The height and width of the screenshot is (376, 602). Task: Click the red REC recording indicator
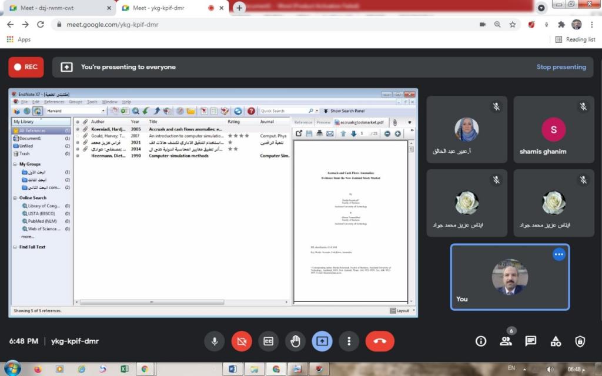(26, 67)
